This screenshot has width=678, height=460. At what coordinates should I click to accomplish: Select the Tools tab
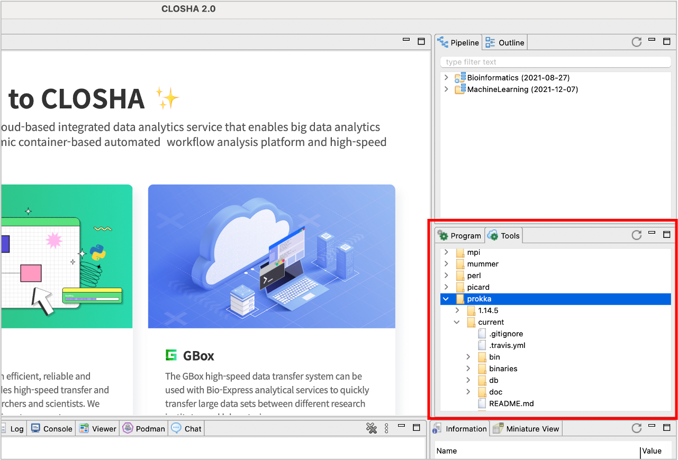[504, 236]
